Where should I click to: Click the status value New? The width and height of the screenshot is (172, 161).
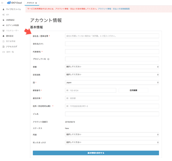(67, 128)
